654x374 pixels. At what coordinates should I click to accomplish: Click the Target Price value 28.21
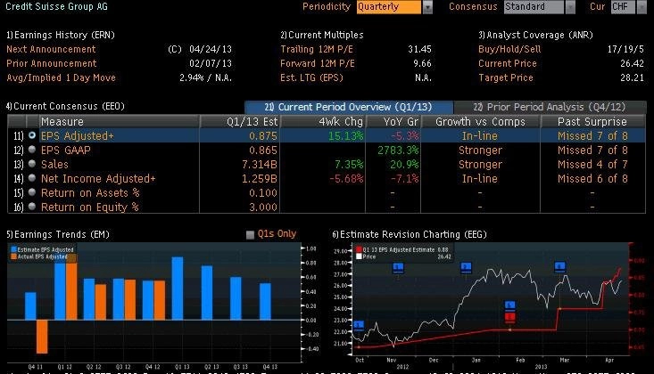[x=633, y=77]
